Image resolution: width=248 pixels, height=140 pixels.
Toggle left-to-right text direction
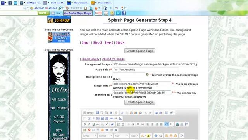[167, 124]
